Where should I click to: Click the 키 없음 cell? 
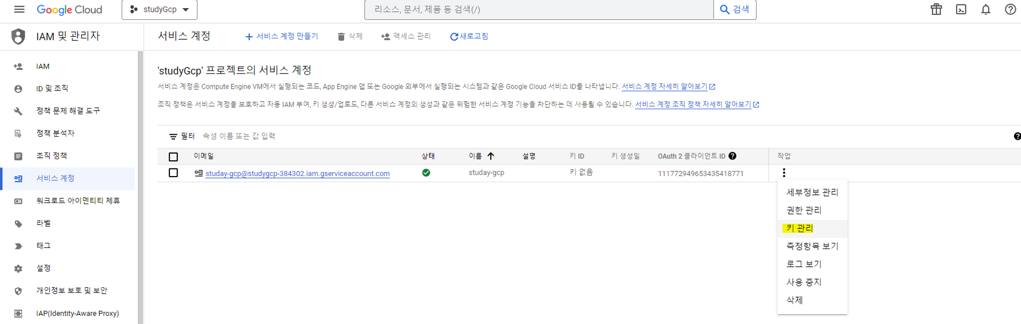[581, 172]
